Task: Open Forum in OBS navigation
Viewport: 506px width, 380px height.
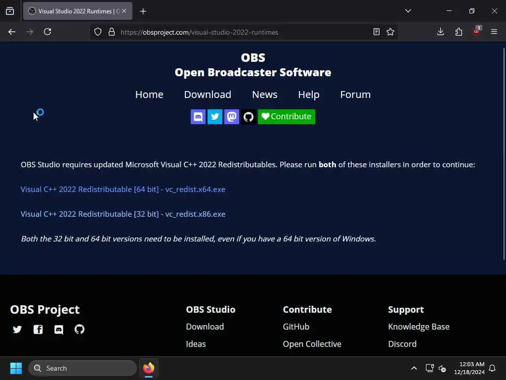Action: click(355, 95)
